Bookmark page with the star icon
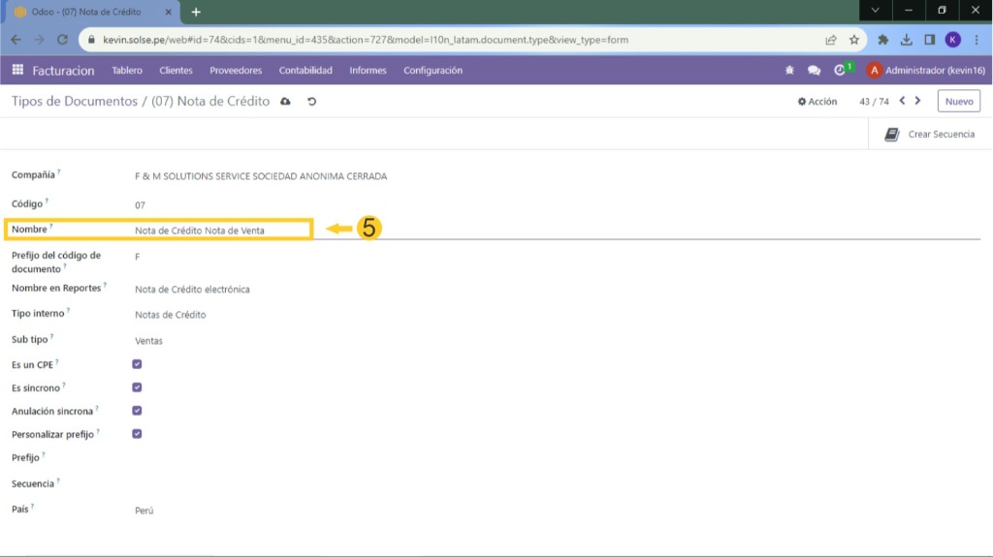This screenshot has width=993, height=557. [854, 41]
